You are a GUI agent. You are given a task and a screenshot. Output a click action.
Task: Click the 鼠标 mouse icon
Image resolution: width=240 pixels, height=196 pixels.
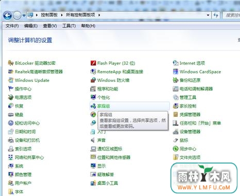pyautogui.click(x=176, y=140)
